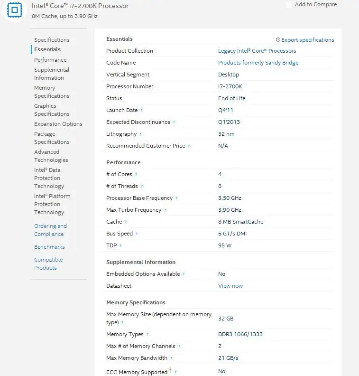Open the Max Memory Size info icon
This screenshot has width=359, height=376.
(x=122, y=322)
